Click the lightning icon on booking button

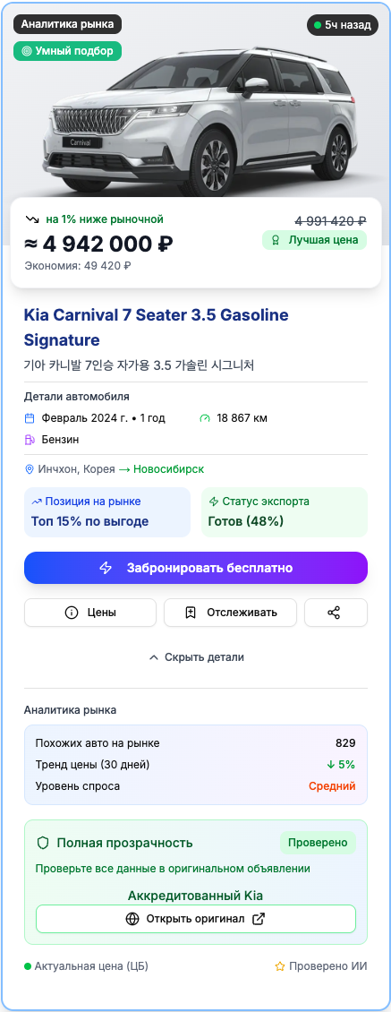(106, 568)
